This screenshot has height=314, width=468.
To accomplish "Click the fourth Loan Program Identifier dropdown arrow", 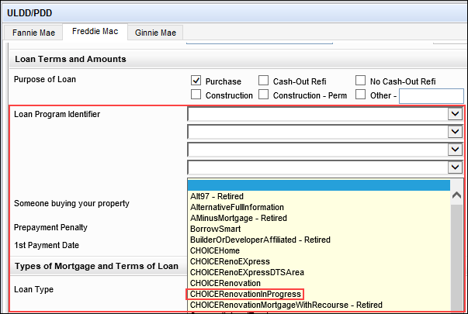I will [x=455, y=167].
